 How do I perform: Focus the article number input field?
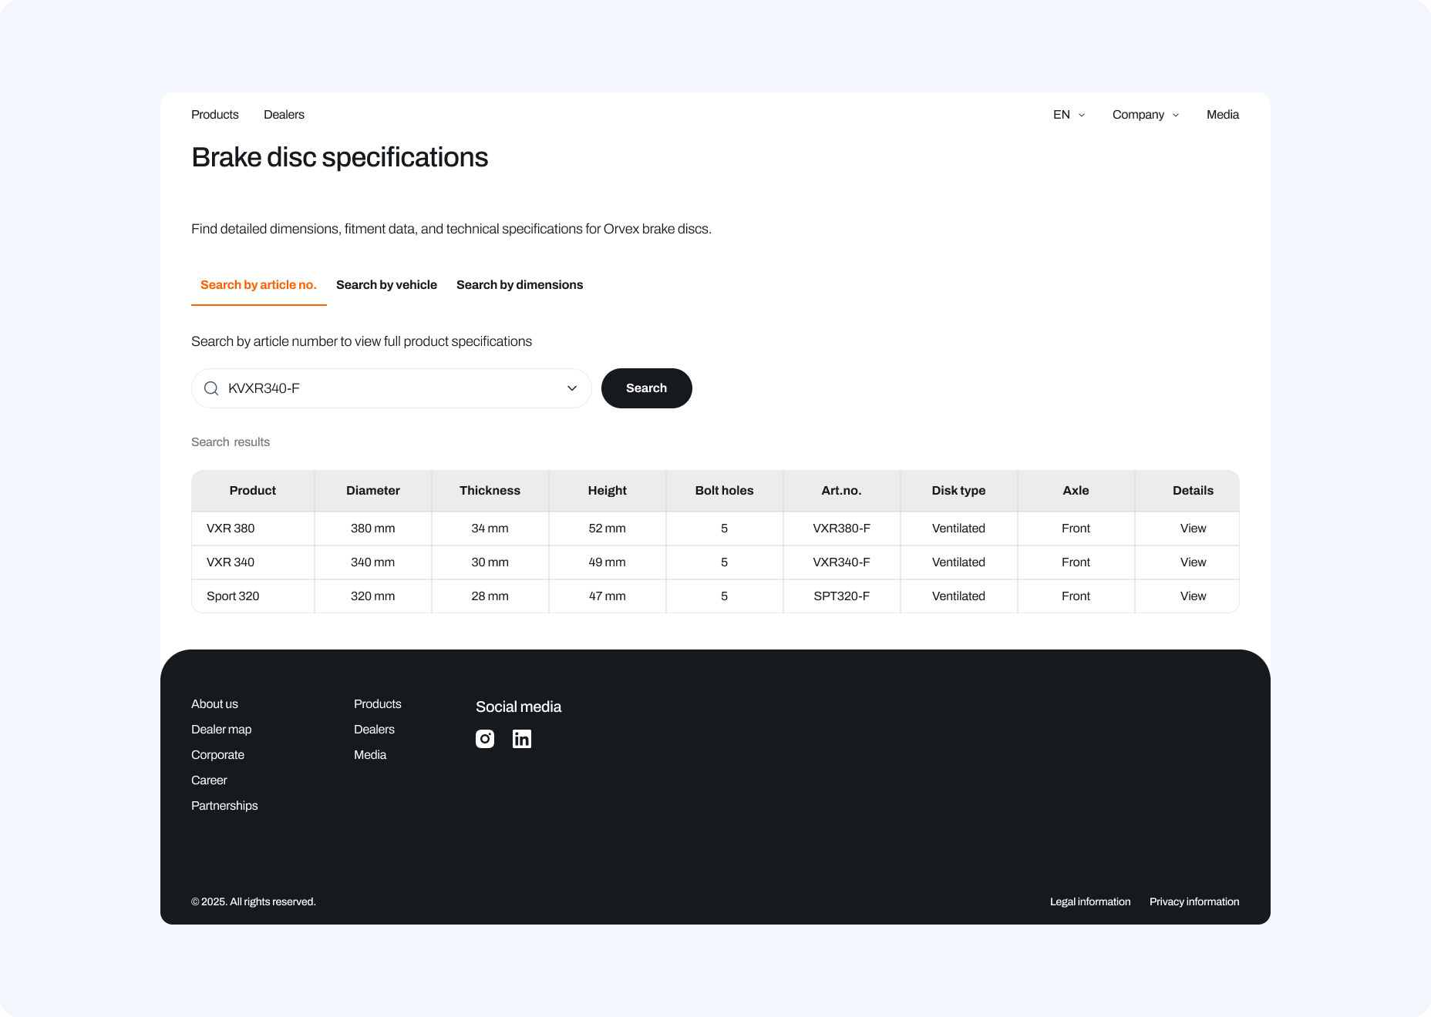392,388
